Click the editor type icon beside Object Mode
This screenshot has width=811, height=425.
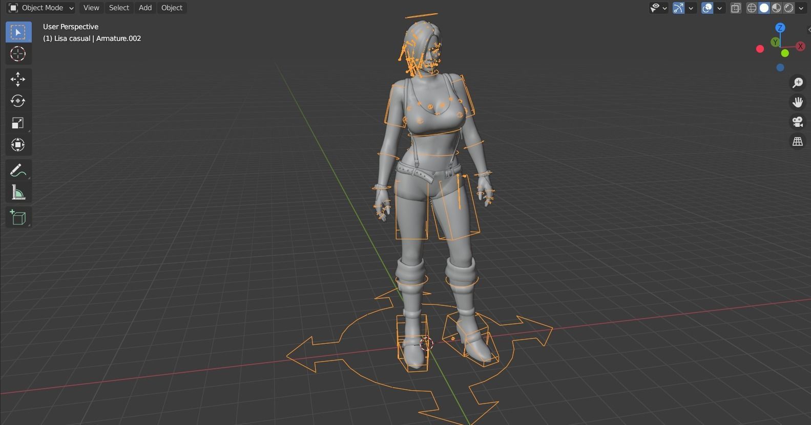tap(13, 8)
